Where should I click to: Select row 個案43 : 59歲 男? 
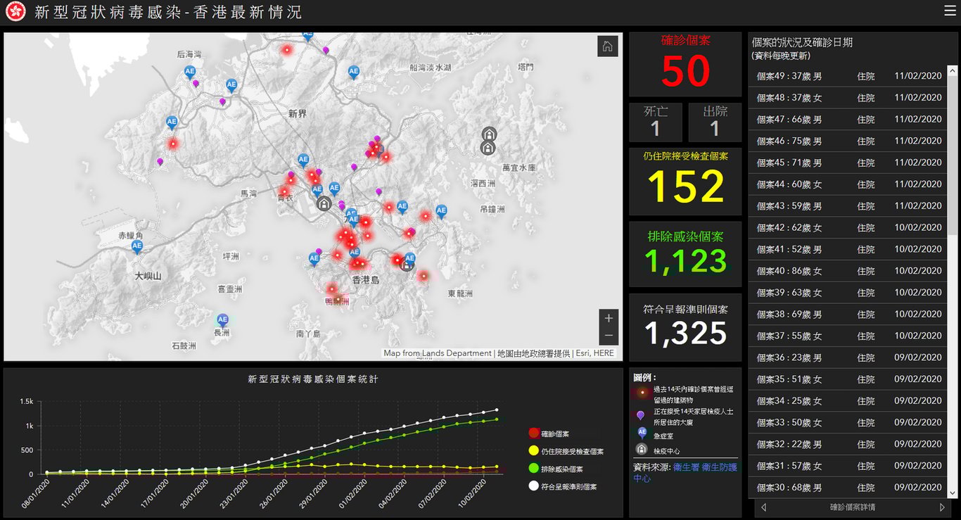pos(848,206)
